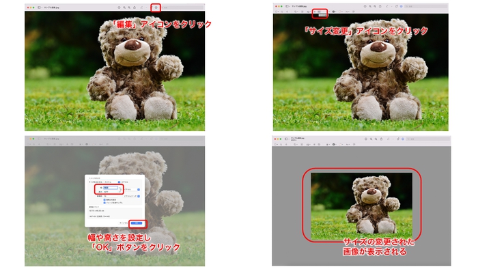Zoom in within tooltip window
This screenshot has height=269, width=478.
point(375,6)
